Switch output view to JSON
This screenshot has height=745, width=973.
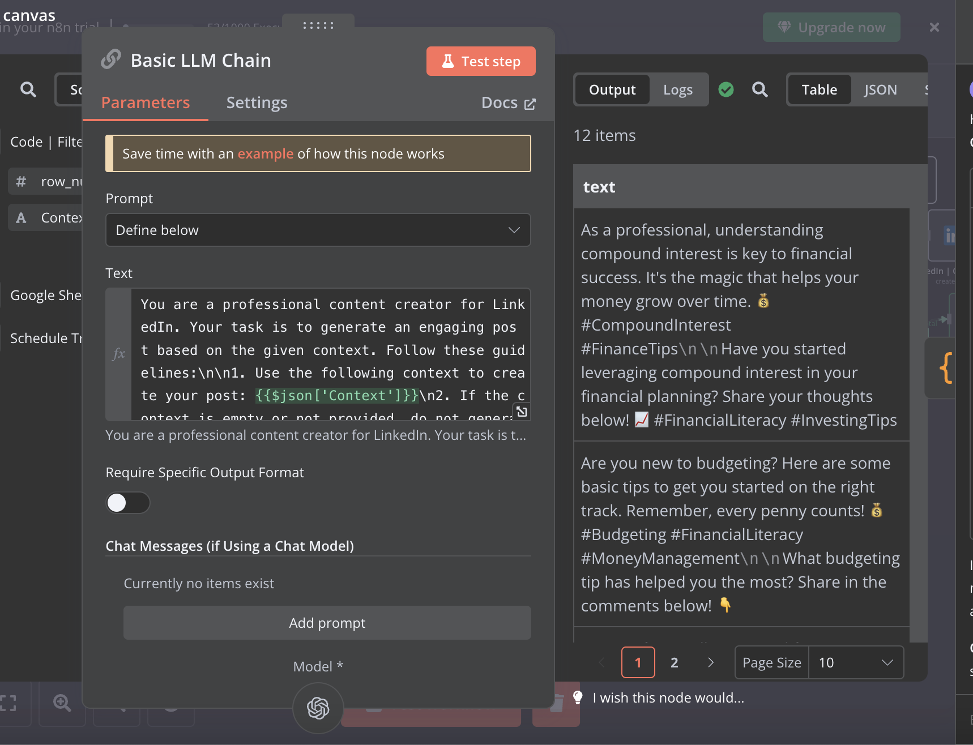[x=880, y=89]
